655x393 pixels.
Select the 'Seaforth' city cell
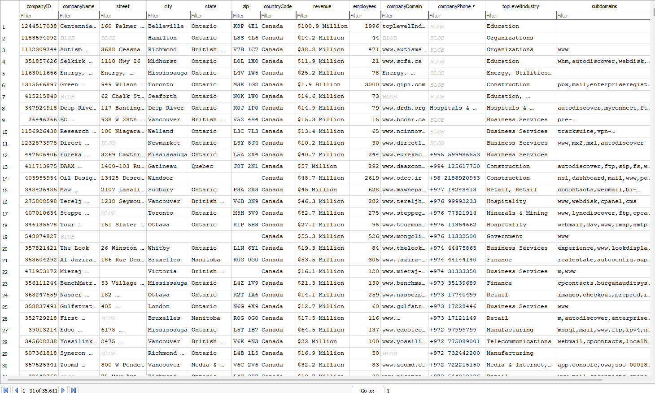(x=168, y=97)
